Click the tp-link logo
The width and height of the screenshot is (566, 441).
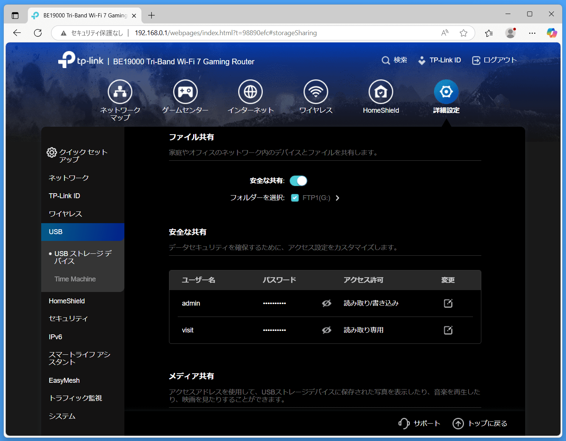tap(81, 60)
